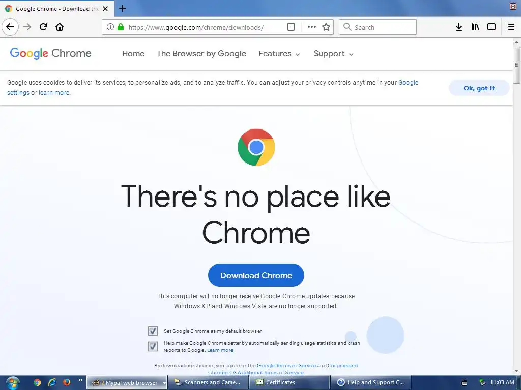Click the large Chrome logo on the page
The image size is (521, 390).
256,147
